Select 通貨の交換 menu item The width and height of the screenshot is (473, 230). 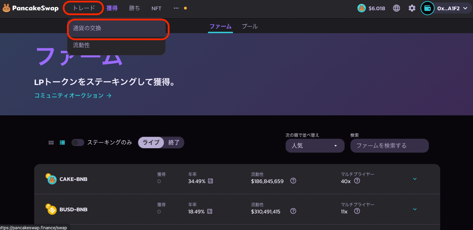click(116, 28)
